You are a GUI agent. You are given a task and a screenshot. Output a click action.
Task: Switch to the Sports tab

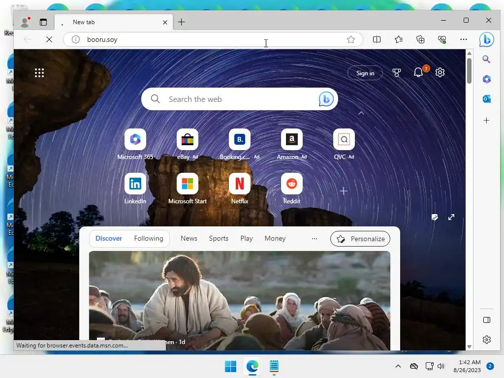coord(219,239)
